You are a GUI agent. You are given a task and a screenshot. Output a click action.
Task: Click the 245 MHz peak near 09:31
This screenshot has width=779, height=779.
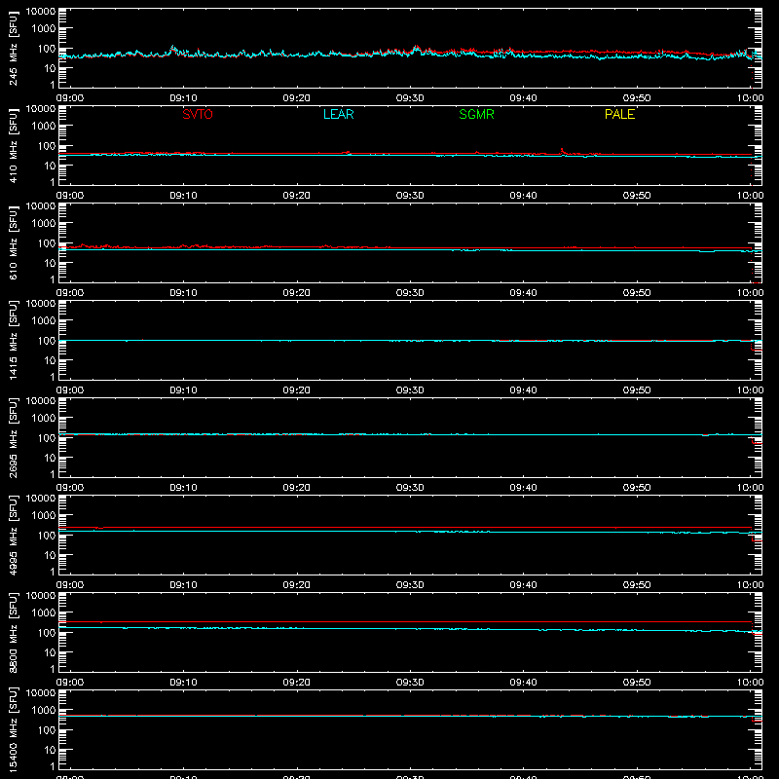[417, 48]
